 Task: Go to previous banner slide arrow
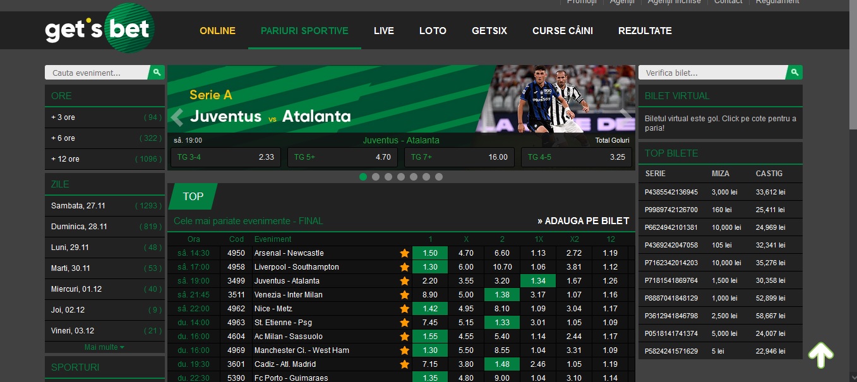pos(177,117)
